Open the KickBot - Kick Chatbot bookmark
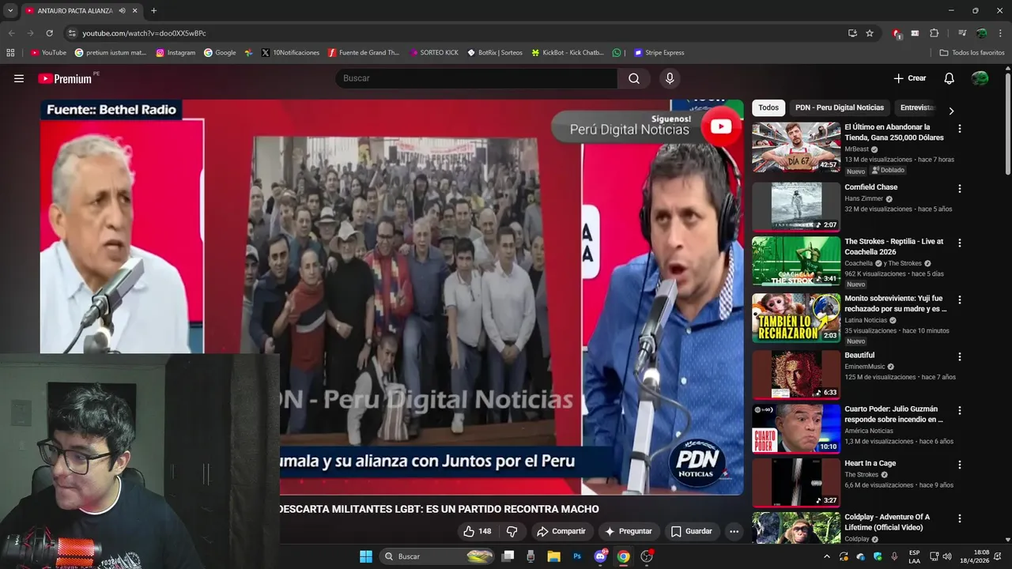This screenshot has height=569, width=1012. pyautogui.click(x=568, y=53)
